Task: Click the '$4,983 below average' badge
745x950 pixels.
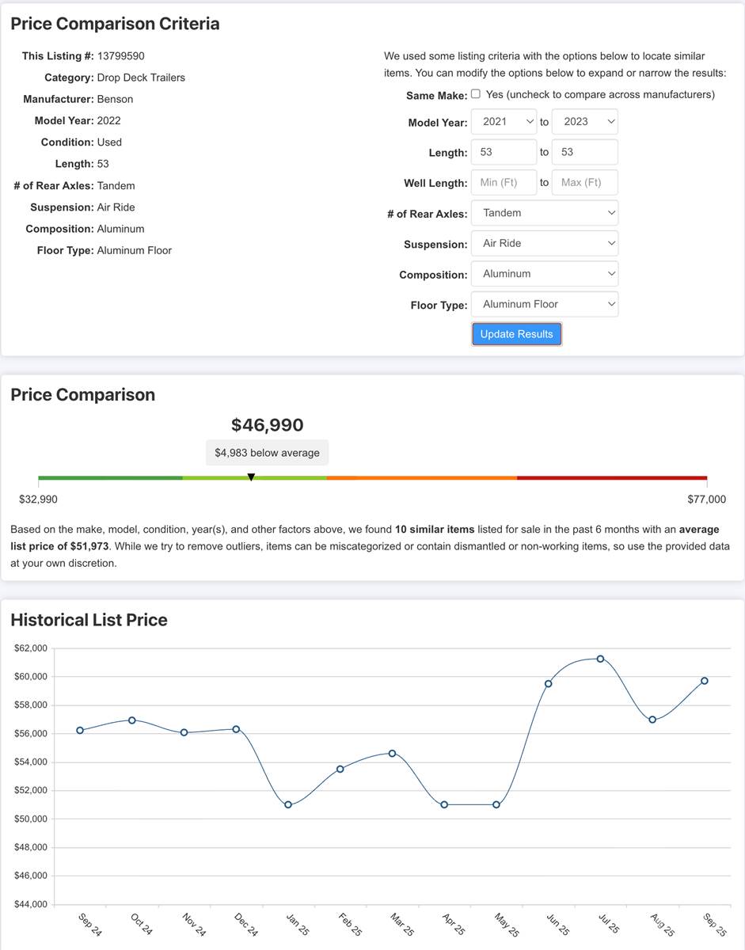Action: tap(268, 453)
